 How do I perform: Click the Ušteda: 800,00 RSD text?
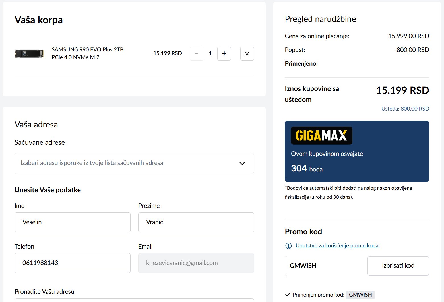click(x=405, y=109)
